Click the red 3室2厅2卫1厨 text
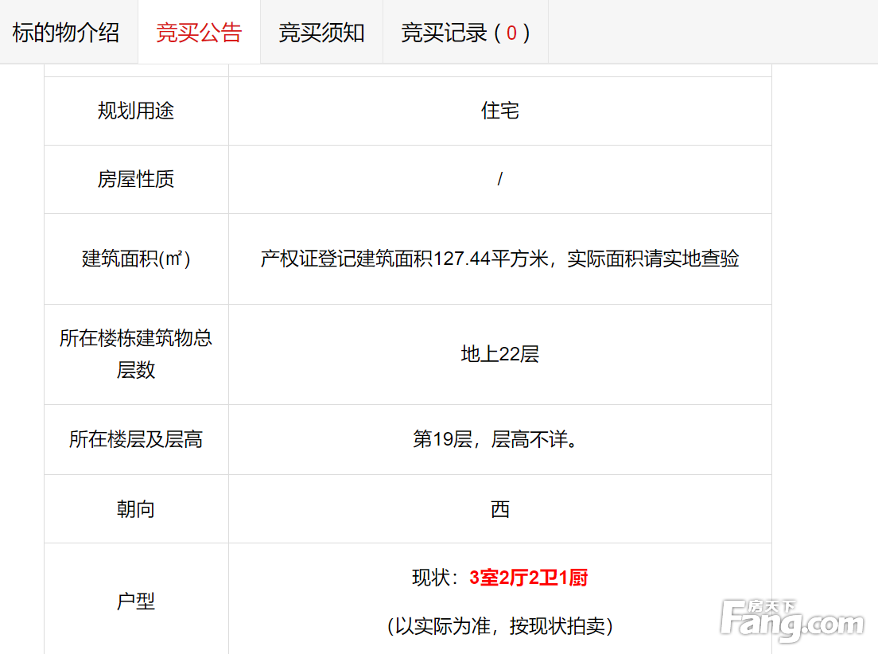Image resolution: width=878 pixels, height=654 pixels. point(529,578)
